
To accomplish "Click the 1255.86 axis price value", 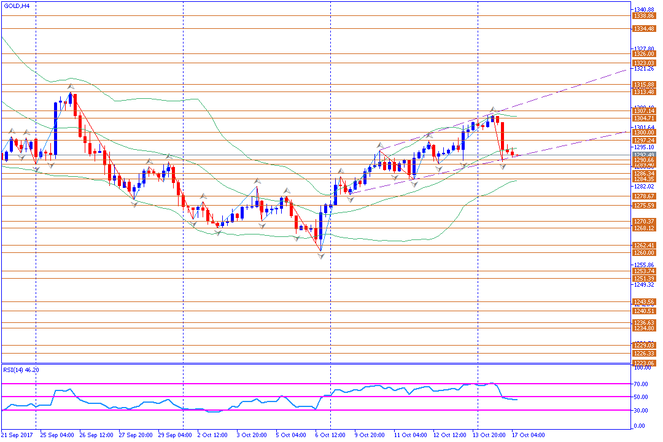I will tap(644, 265).
